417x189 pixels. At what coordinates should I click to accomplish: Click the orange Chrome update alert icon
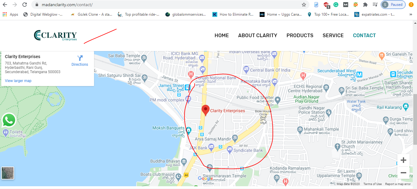411,5
